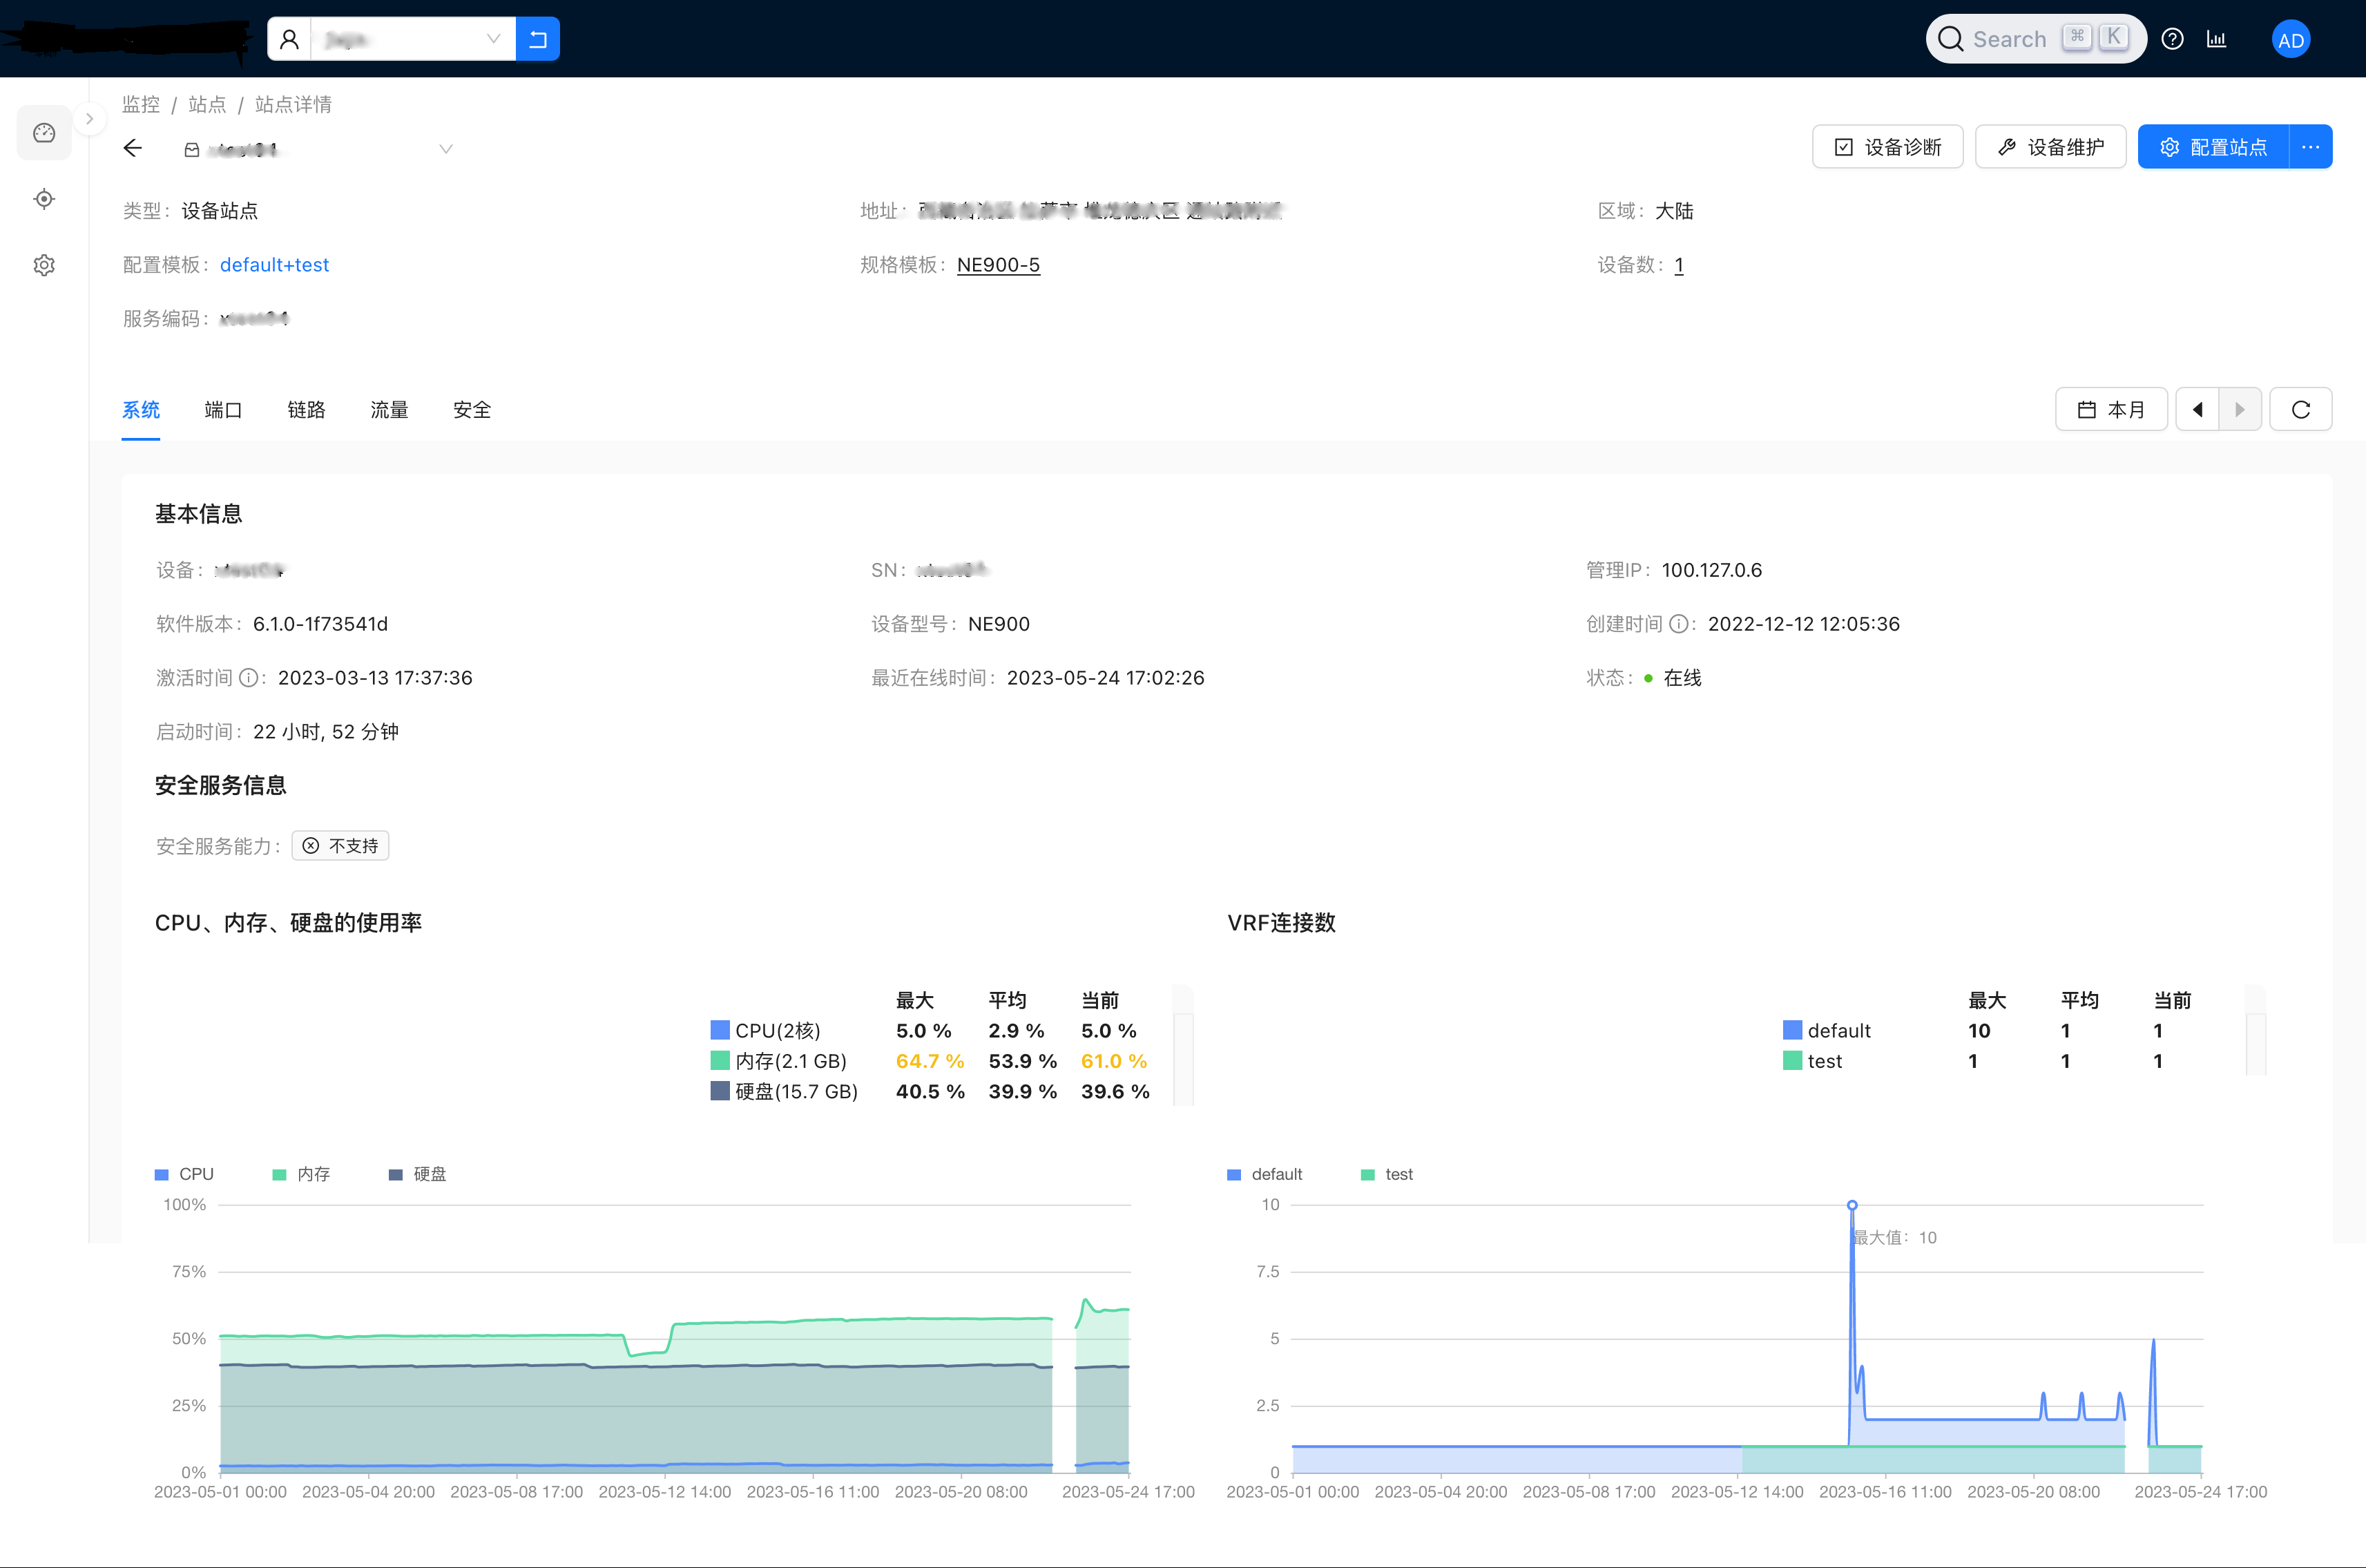Switch to the 端口 tab
The height and width of the screenshot is (1568, 2366).
point(223,410)
